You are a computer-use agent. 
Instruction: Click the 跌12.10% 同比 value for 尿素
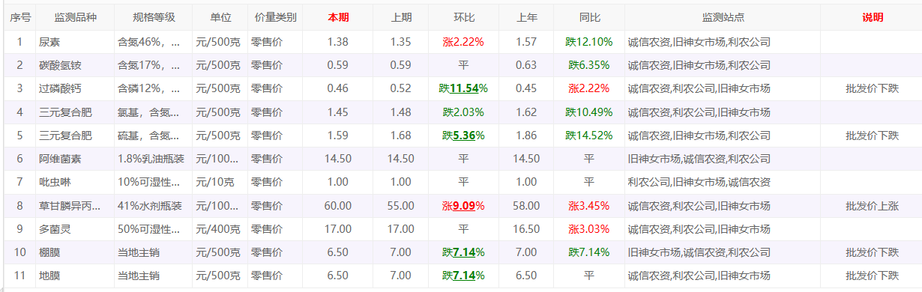coord(589,43)
